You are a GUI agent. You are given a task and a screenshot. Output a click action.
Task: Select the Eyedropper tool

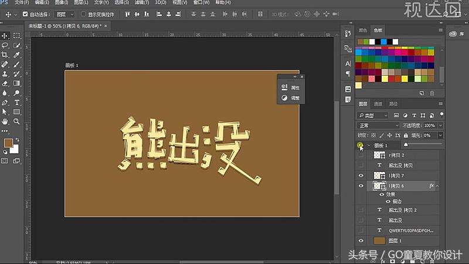pos(17,55)
